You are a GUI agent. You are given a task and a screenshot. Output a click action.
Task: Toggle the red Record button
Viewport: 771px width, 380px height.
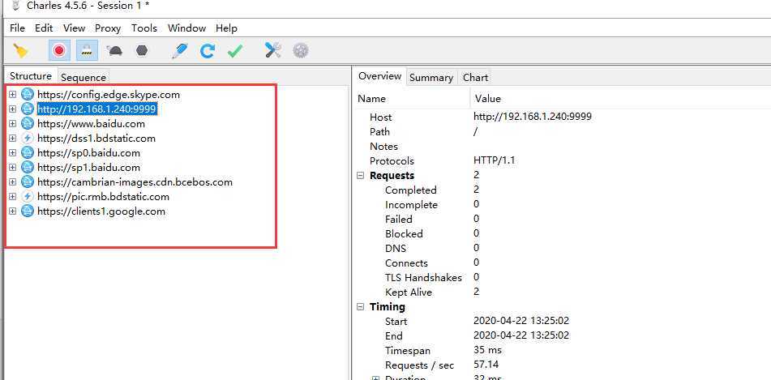pos(59,50)
